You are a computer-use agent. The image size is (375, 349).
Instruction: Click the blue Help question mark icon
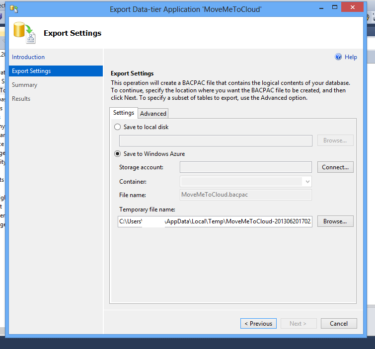coord(338,57)
